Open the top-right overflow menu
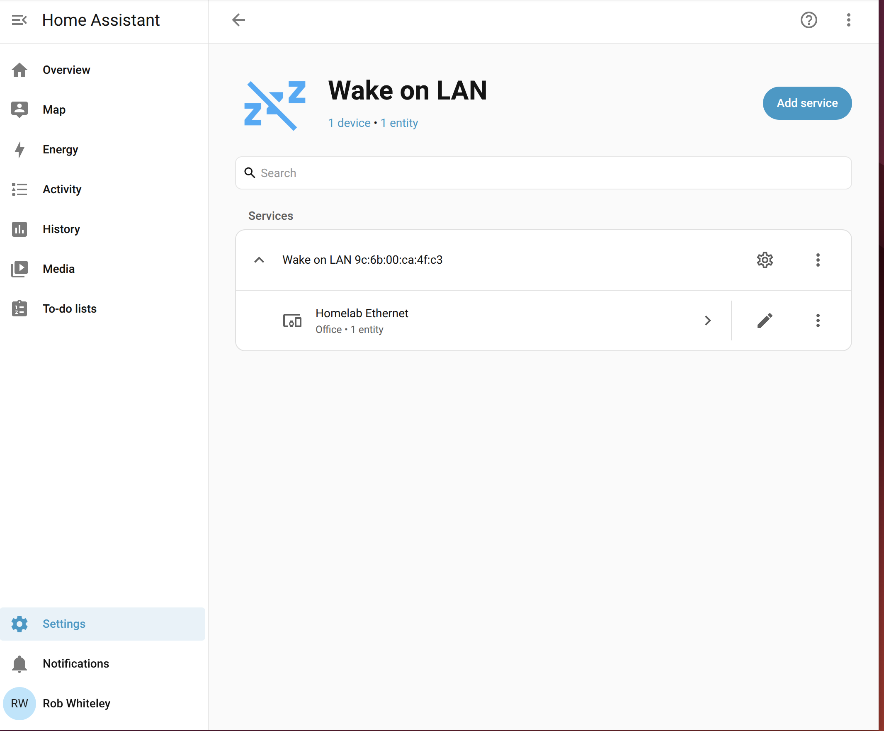The image size is (884, 731). pos(849,20)
